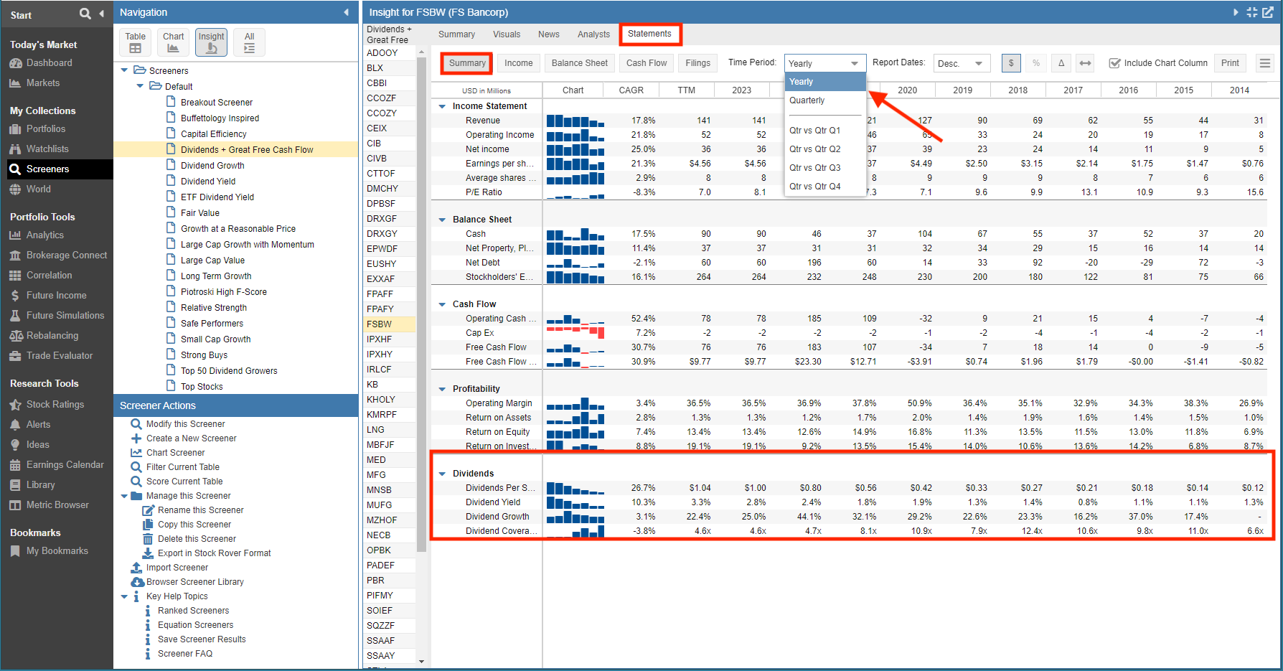The width and height of the screenshot is (1283, 671).
Task: Open Watchlists binoculars icon
Action: (x=16, y=149)
